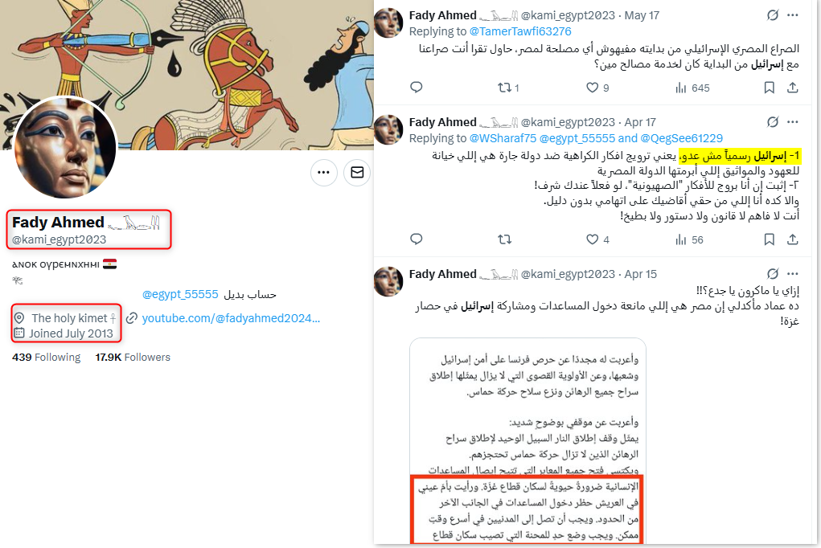The image size is (821, 548).
Task: View the 17.9K Followers list
Action: (x=133, y=357)
